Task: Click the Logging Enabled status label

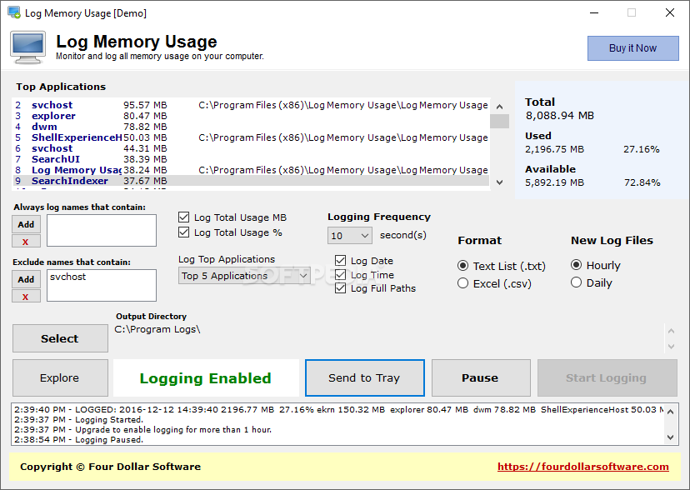Action: click(206, 378)
